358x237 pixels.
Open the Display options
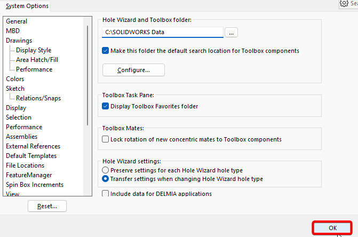point(16,107)
